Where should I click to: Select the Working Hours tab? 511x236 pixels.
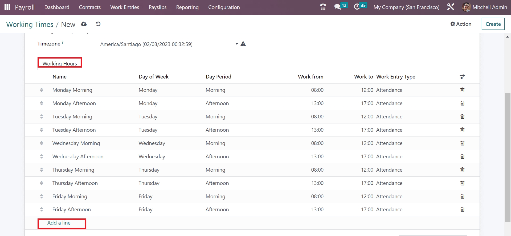pyautogui.click(x=60, y=63)
